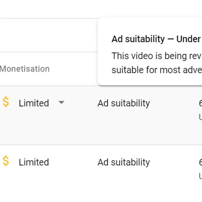This screenshot has height=202, width=202.
Task: Click the tooltip heading 'Ad suitability — Under'
Action: coord(156,39)
